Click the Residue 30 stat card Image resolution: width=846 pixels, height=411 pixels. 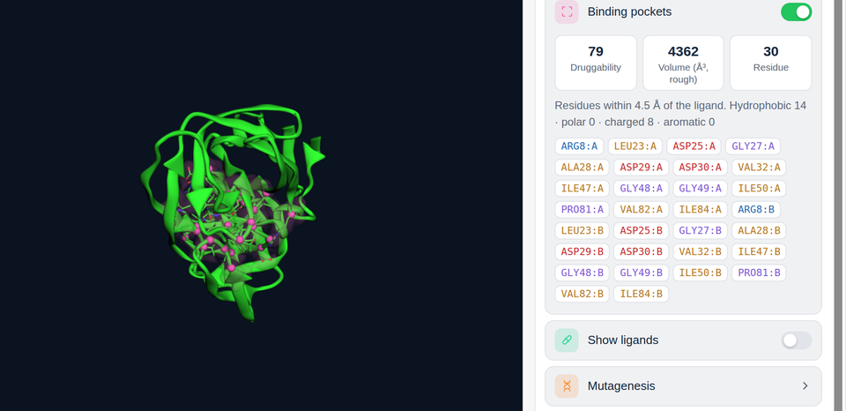pos(770,63)
